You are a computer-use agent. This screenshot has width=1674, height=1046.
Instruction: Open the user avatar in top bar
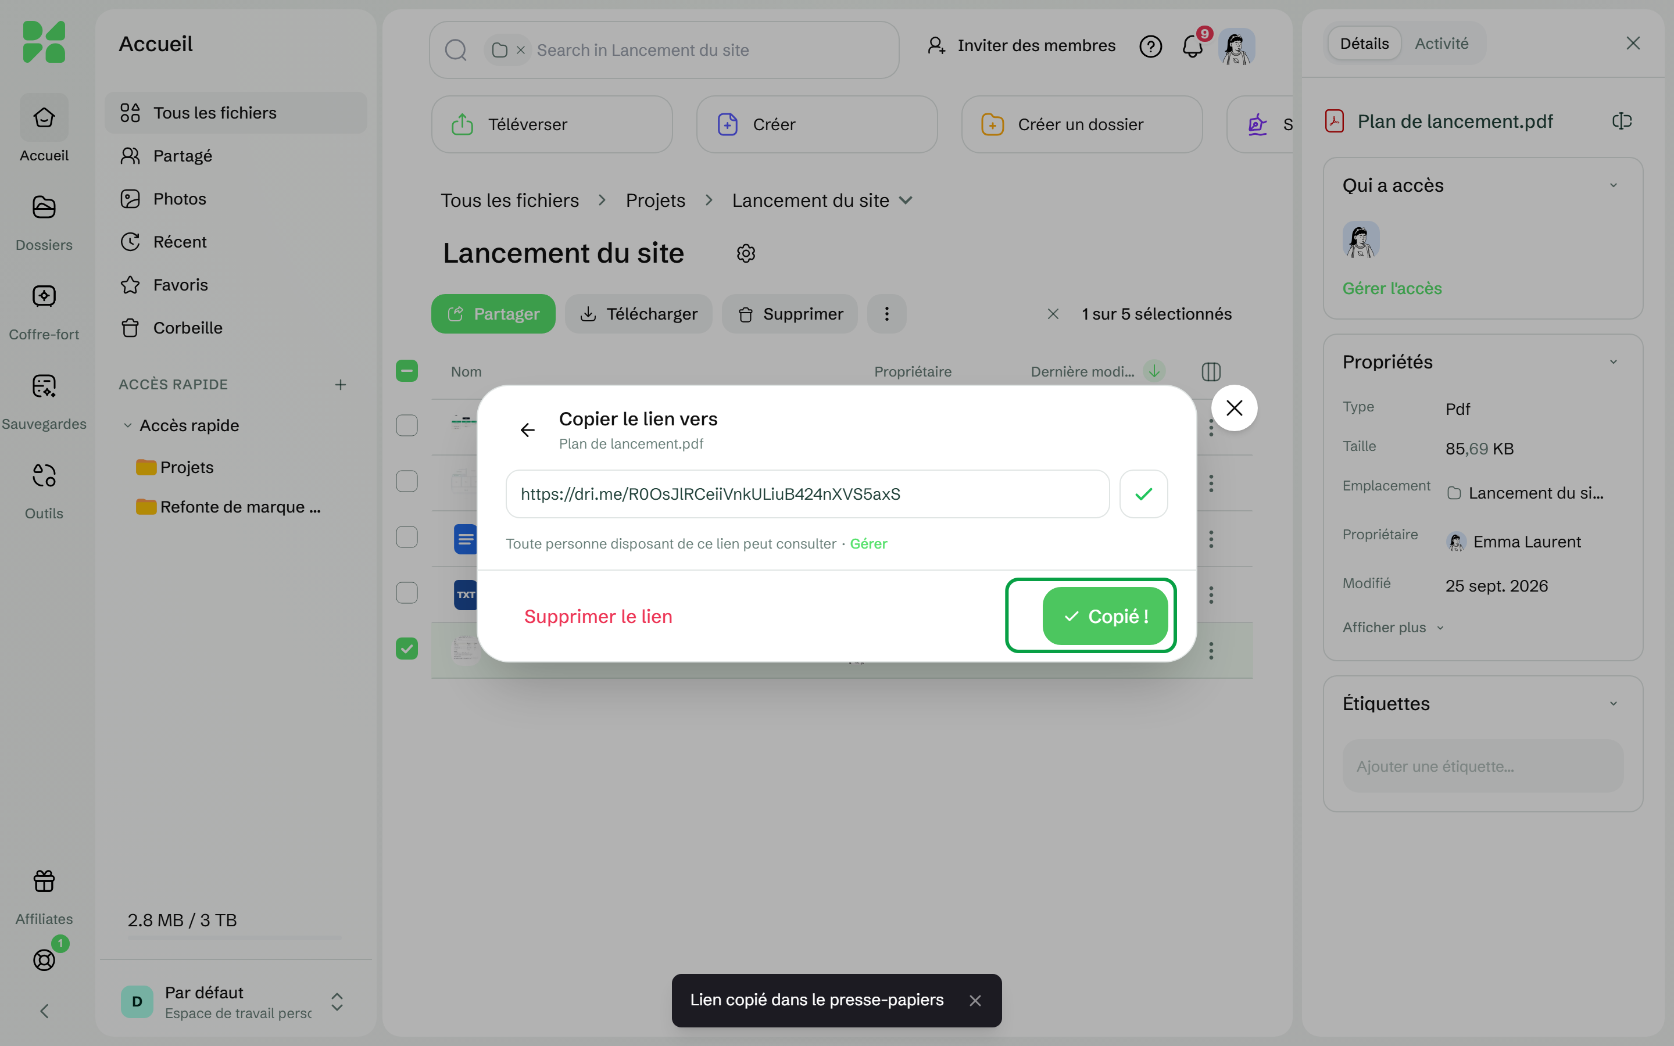pos(1237,46)
